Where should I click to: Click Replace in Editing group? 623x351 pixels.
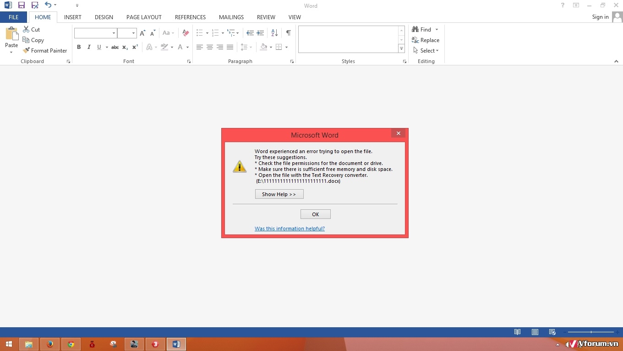tap(426, 40)
